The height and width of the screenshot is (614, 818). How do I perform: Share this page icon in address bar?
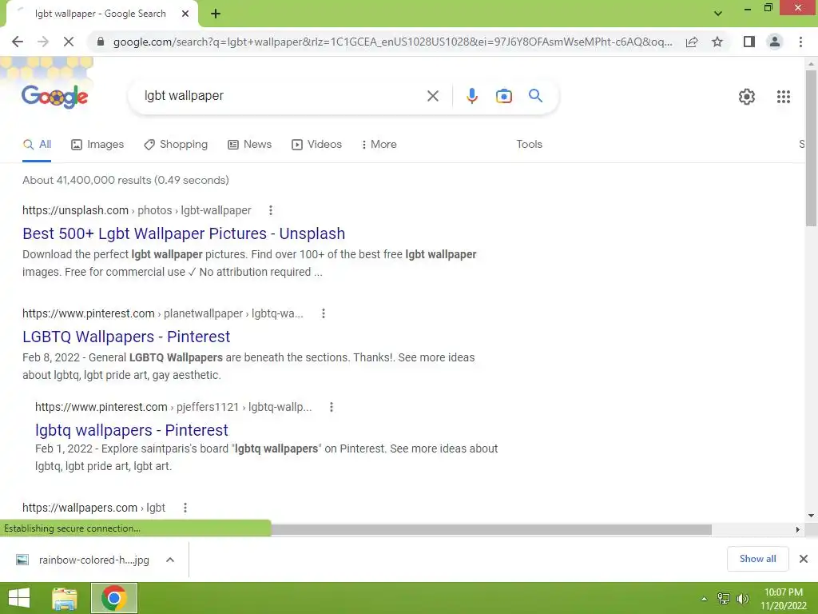coord(692,42)
